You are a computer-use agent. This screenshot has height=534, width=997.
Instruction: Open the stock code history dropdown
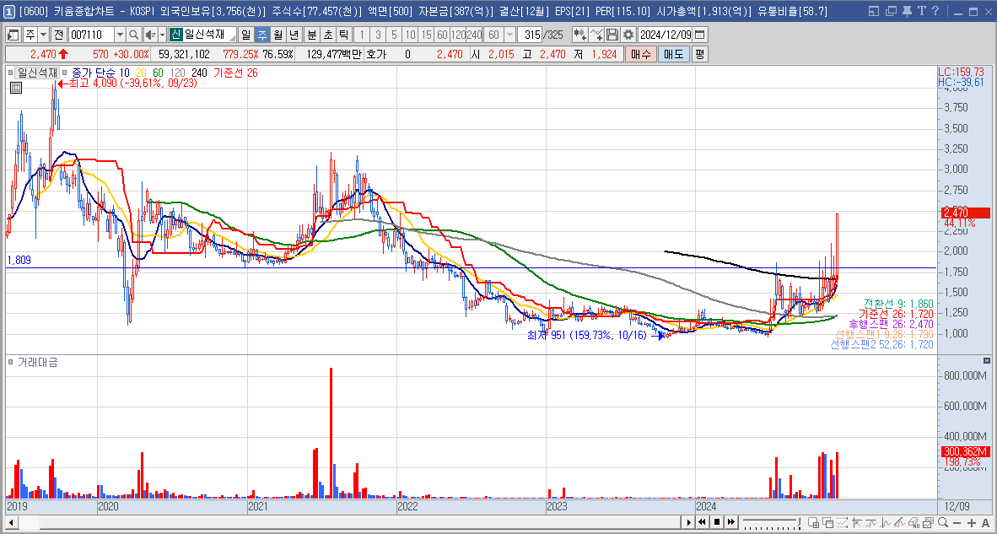coord(120,35)
